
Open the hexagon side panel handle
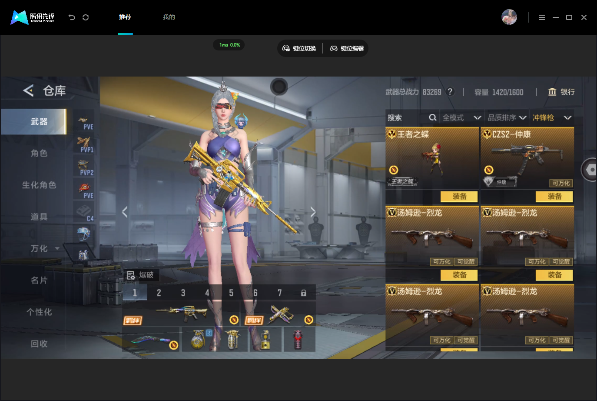[590, 170]
